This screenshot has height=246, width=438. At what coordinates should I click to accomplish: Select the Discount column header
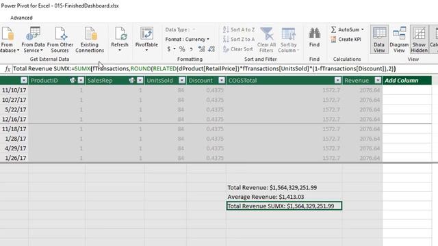206,81
